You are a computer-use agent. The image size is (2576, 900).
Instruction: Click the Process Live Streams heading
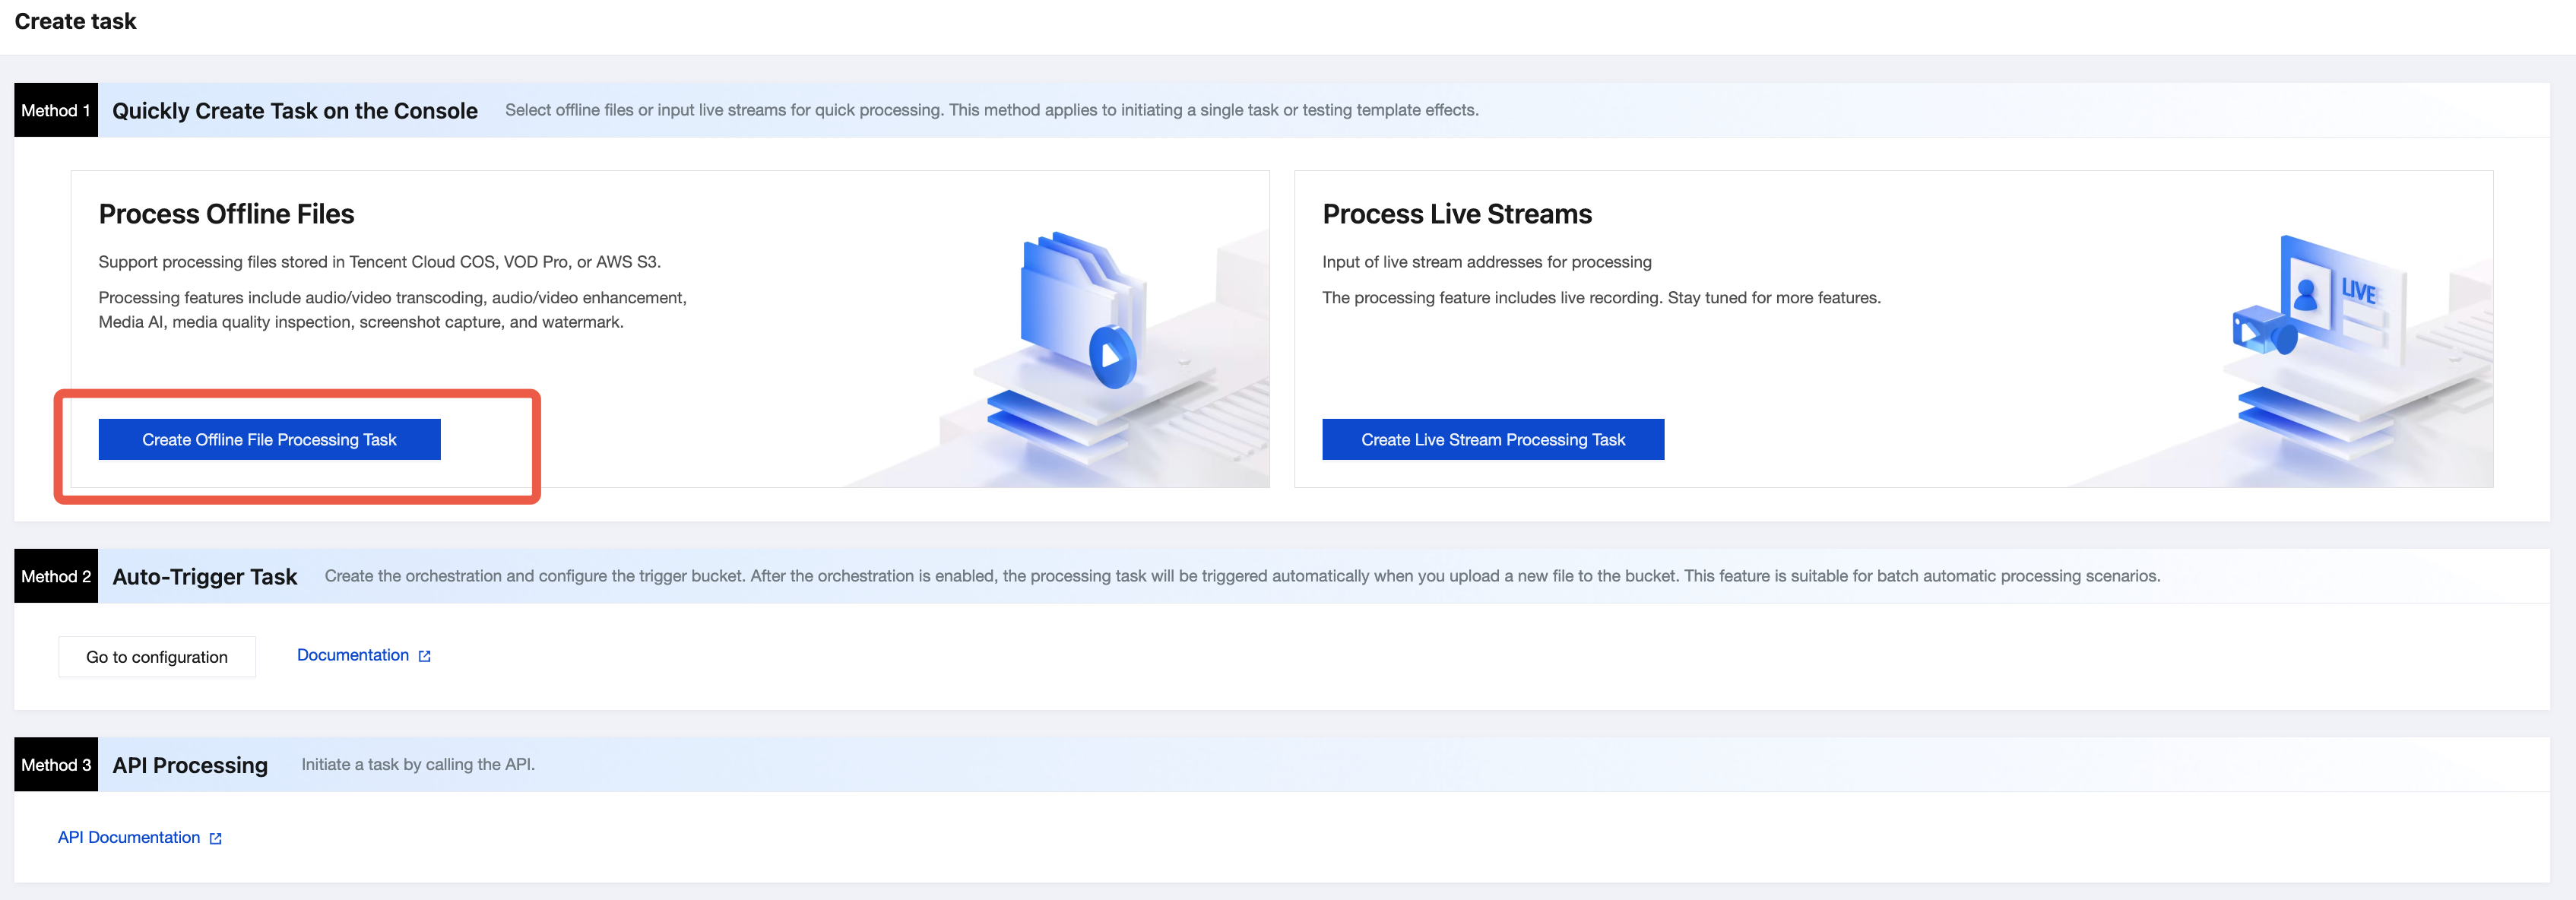(1456, 214)
